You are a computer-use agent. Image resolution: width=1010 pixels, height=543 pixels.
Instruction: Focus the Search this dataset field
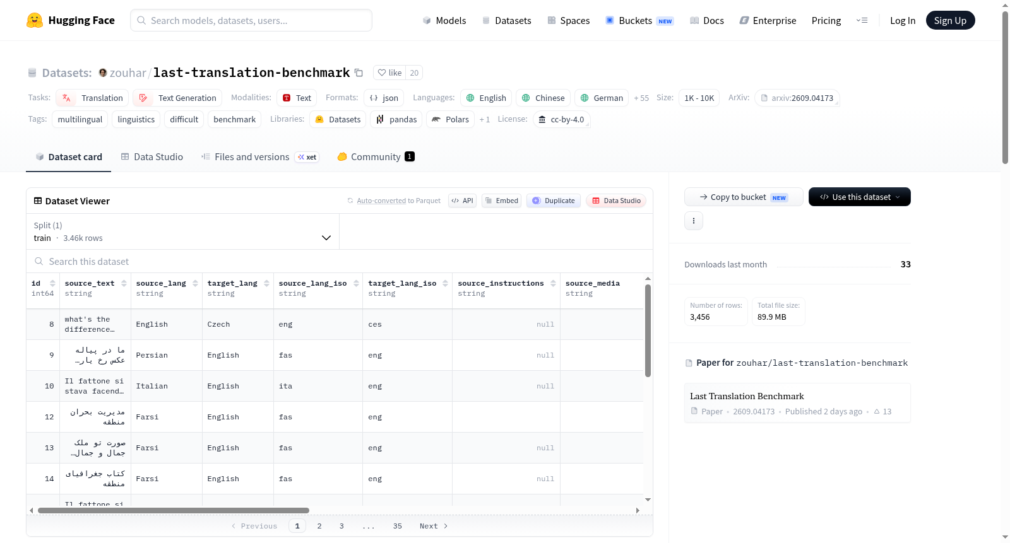[x=340, y=261]
